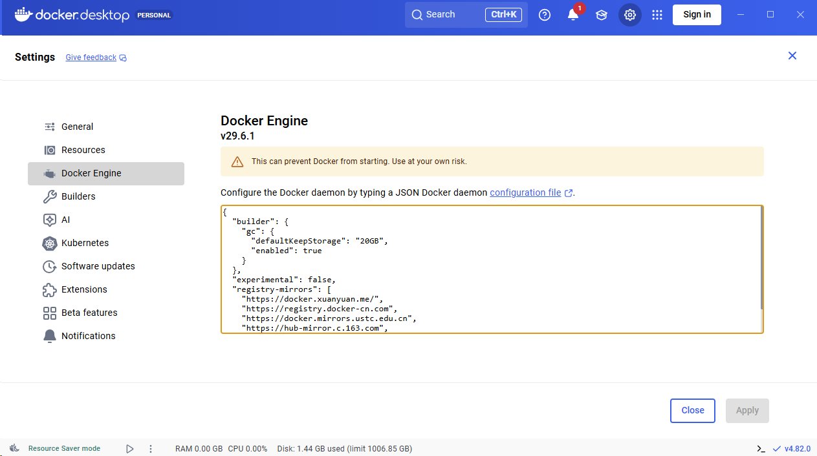Open the three-dot menu in status bar

[x=151, y=448]
